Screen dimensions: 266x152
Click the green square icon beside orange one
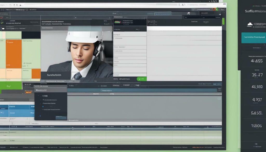(217, 9)
